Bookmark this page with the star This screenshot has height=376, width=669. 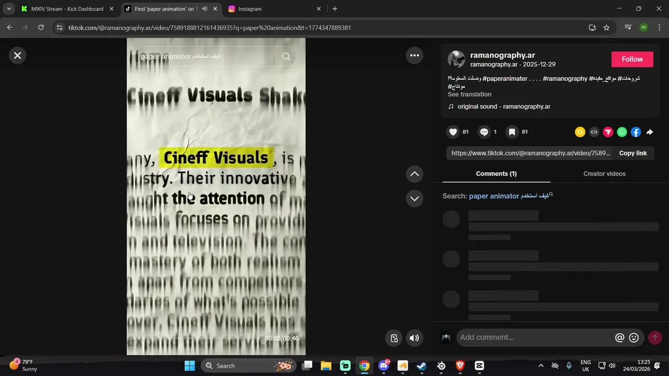coord(606,28)
